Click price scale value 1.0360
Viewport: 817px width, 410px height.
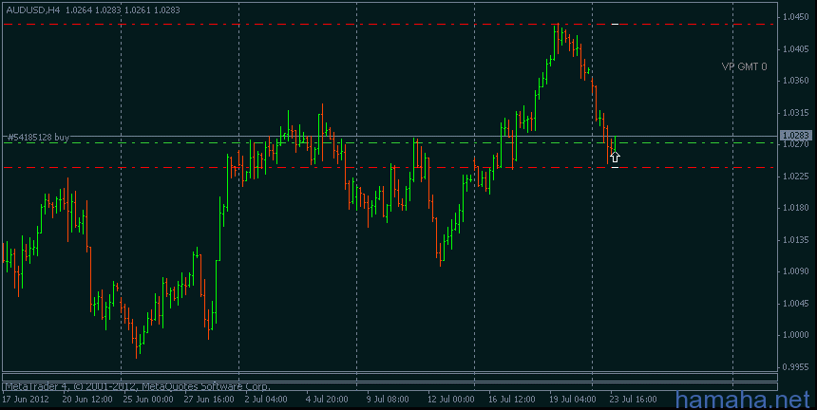pyautogui.click(x=796, y=81)
